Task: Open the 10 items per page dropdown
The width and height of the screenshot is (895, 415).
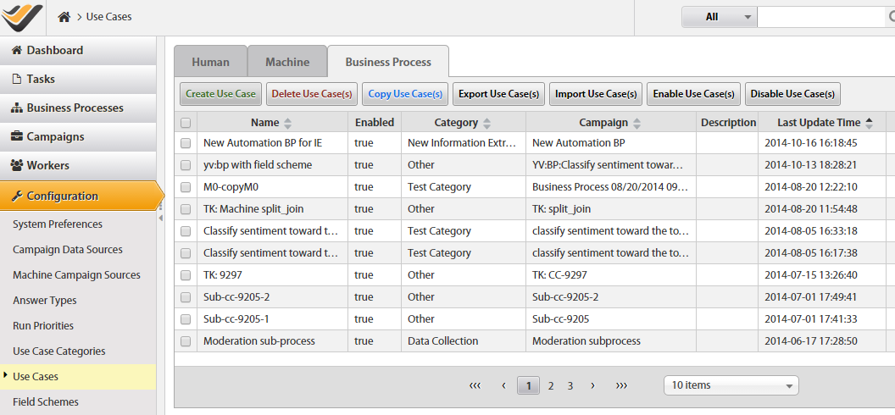Action: coord(731,385)
